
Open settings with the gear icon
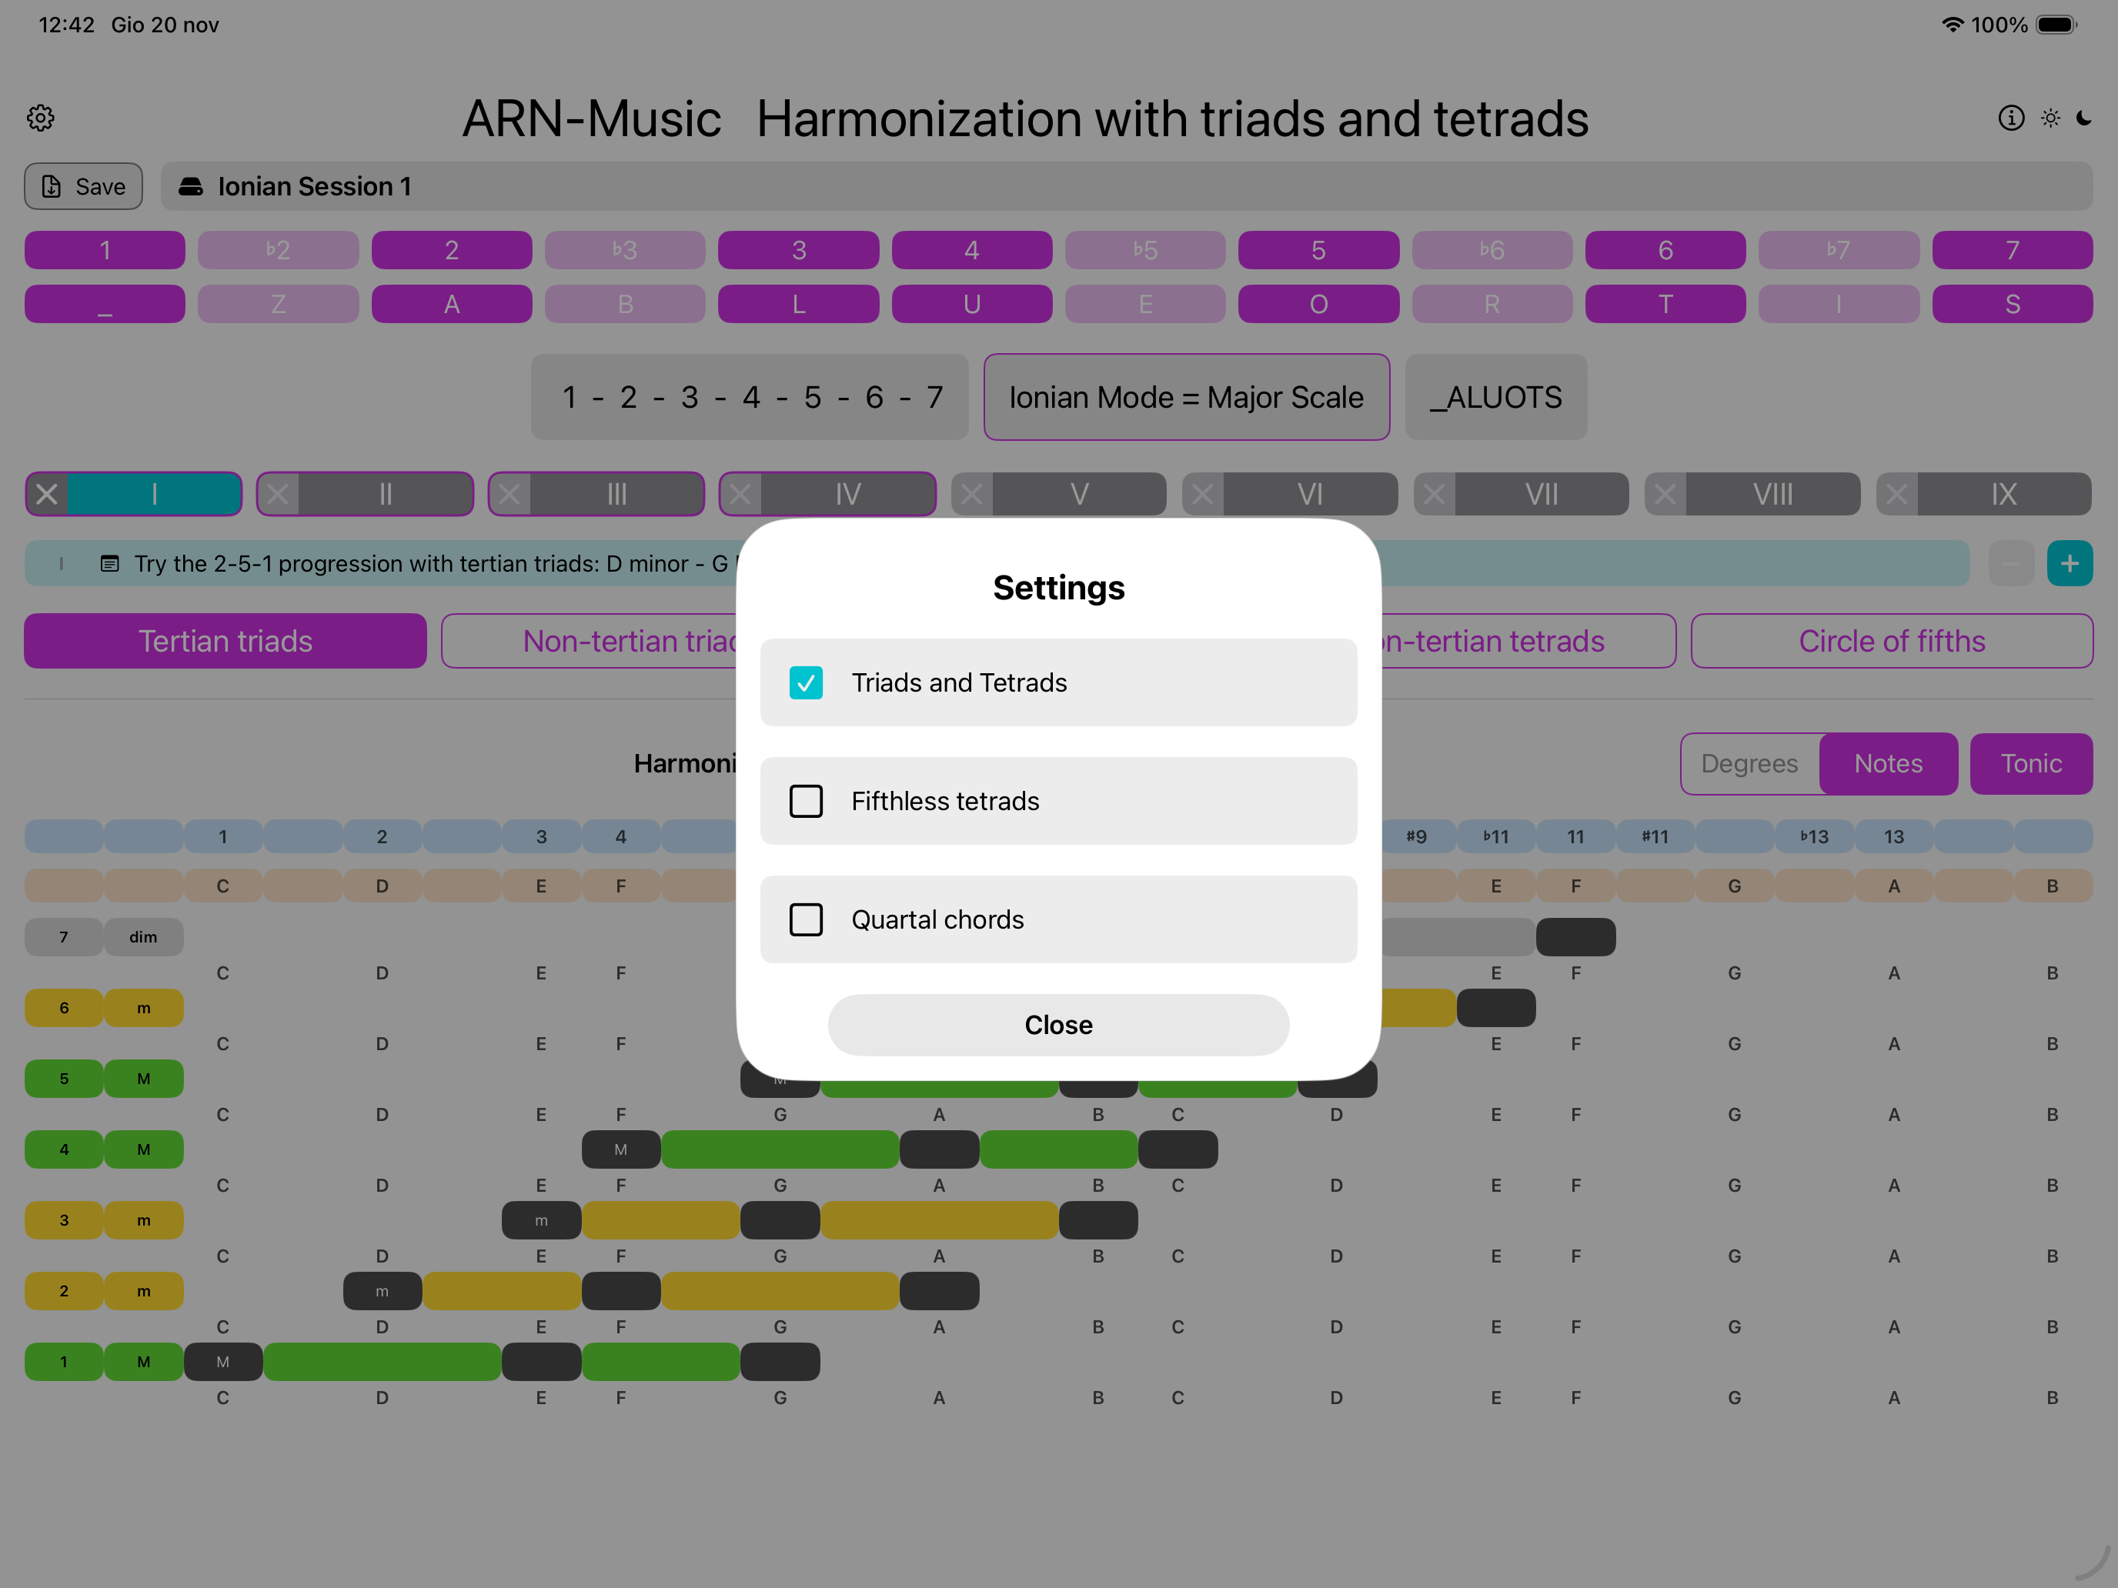pos(40,118)
